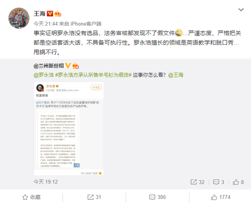Open the hashtag 罗永浩方承认所售羊毛衫为假货

click(x=93, y=75)
